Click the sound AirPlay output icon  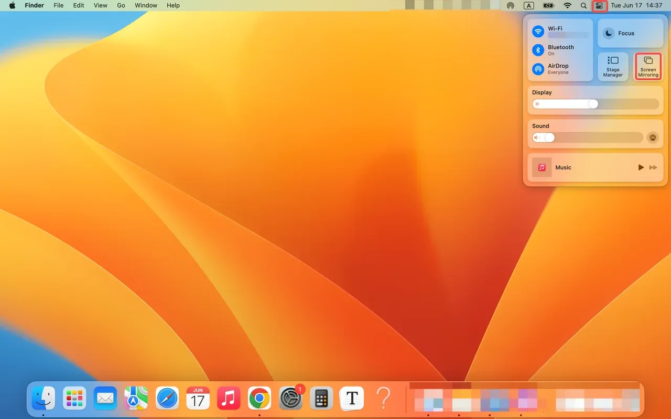[x=653, y=137]
